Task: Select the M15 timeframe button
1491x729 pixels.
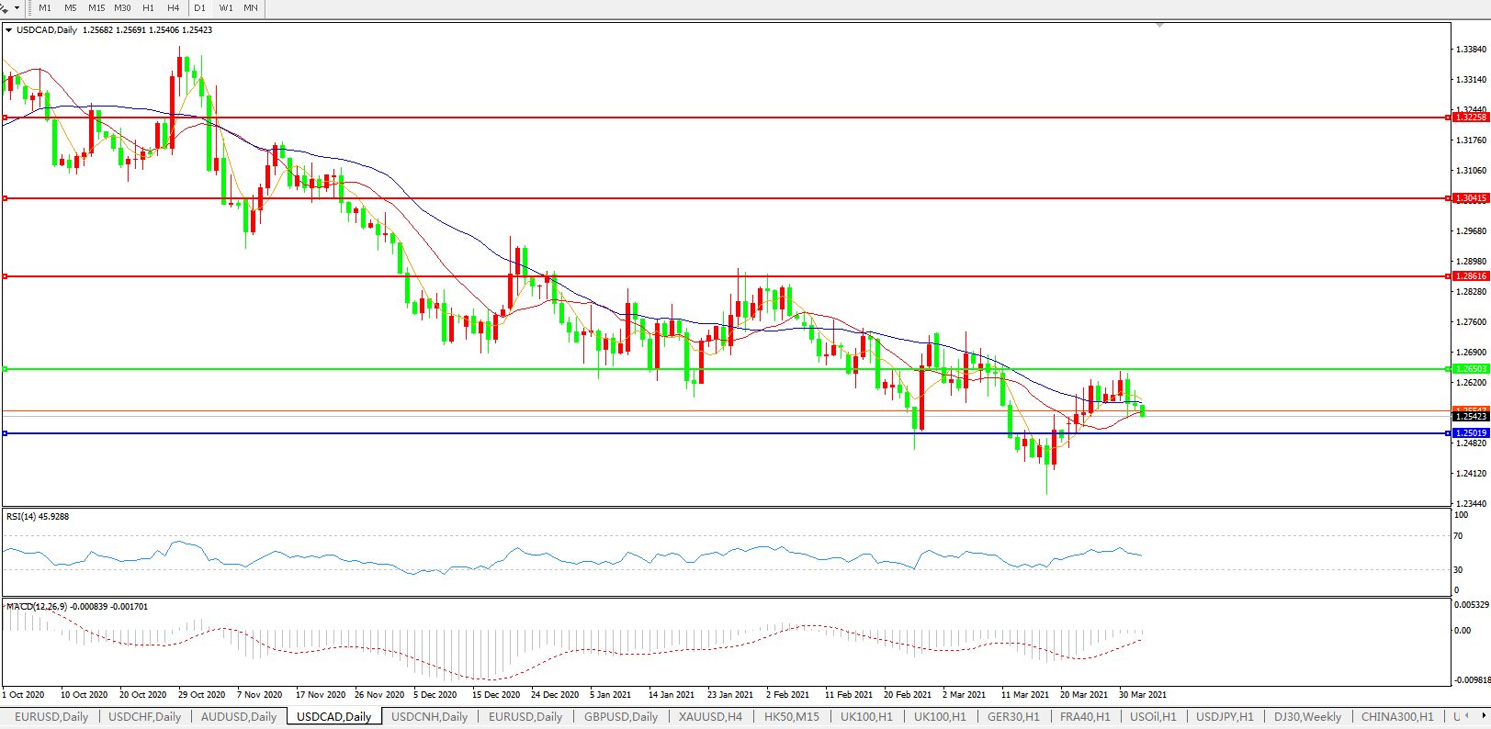Action: pos(96,7)
